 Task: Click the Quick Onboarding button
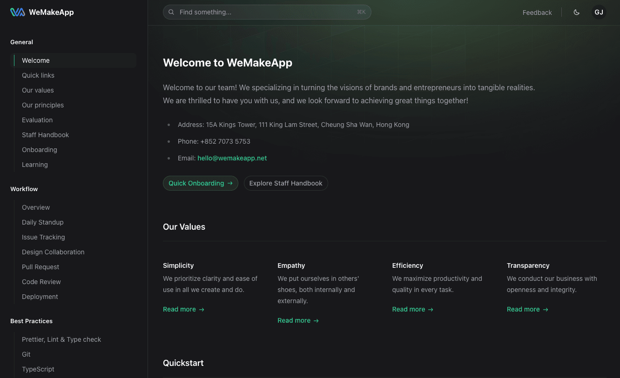[200, 183]
